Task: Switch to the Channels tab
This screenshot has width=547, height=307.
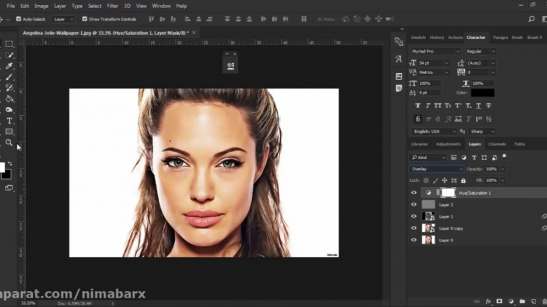Action: (x=497, y=144)
